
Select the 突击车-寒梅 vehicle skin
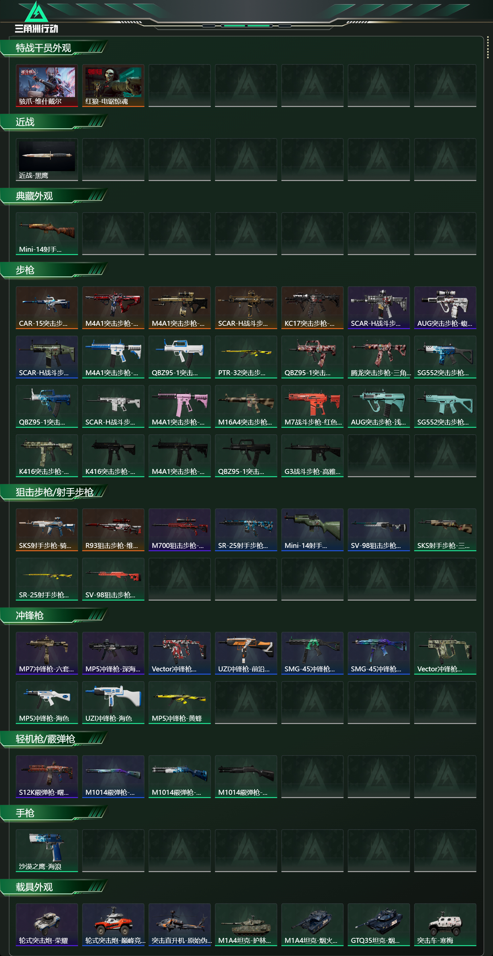445,924
